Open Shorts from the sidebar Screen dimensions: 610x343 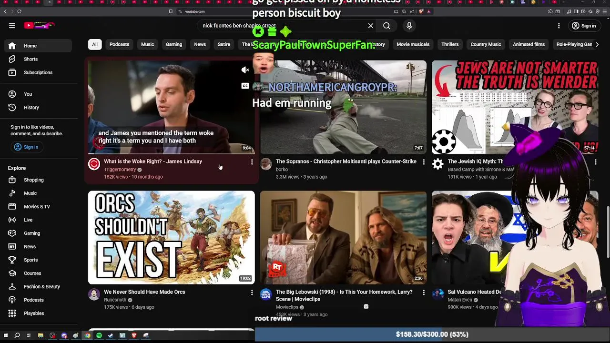click(x=39, y=59)
